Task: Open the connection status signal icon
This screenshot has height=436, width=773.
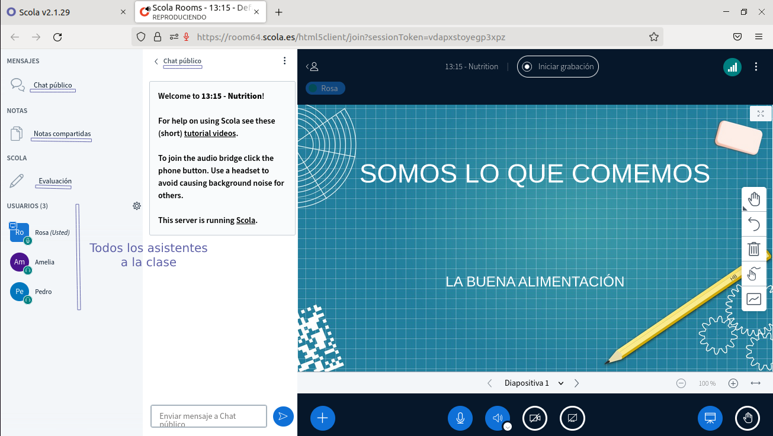Action: (732, 67)
